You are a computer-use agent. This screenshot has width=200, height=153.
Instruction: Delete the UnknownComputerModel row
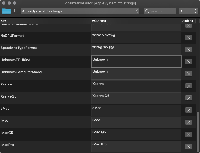pyautogui.click(x=189, y=74)
